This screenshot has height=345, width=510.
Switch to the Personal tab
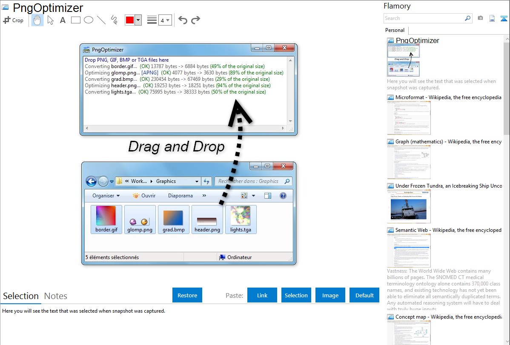coord(395,30)
